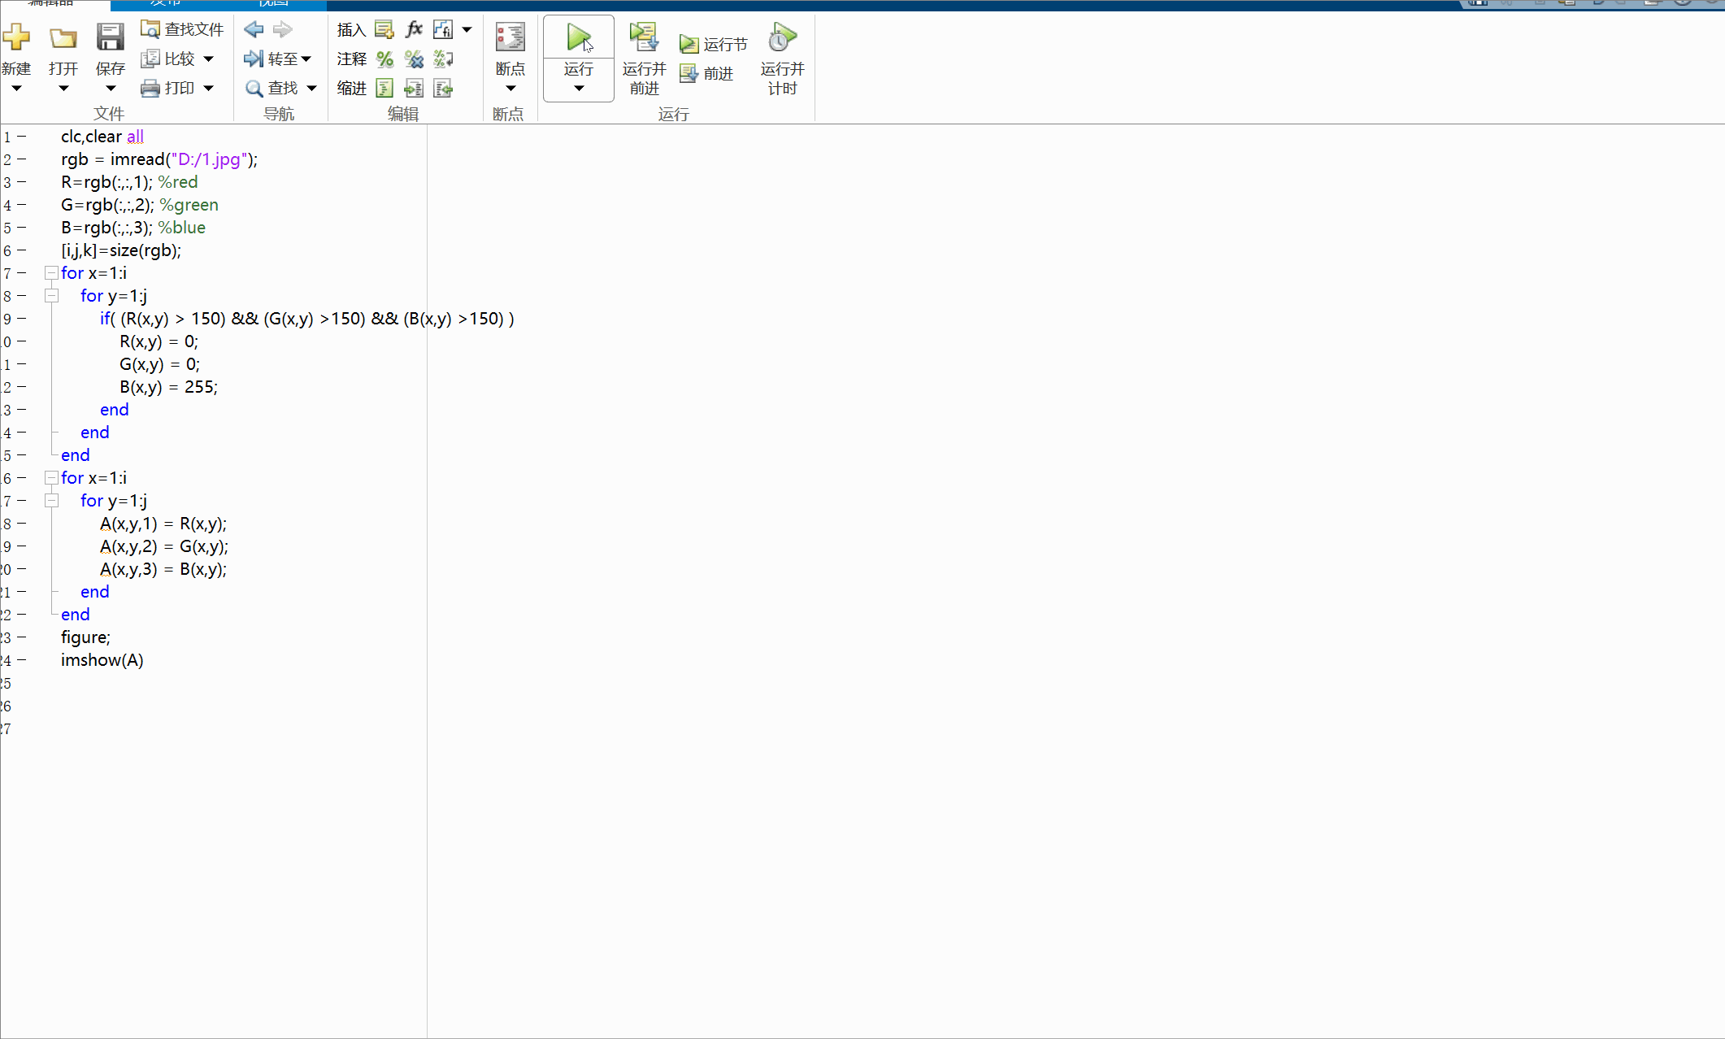This screenshot has height=1039, width=1725.
Task: Click the smart indent icon beside 缩进
Action: [385, 88]
